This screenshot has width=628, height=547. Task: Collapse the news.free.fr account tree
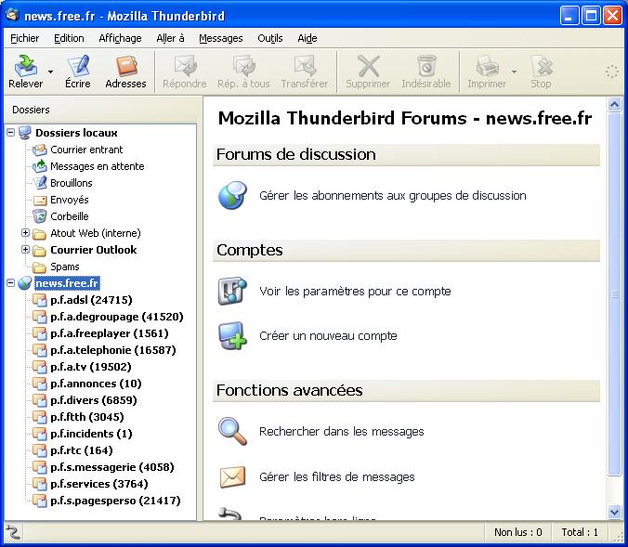(11, 283)
